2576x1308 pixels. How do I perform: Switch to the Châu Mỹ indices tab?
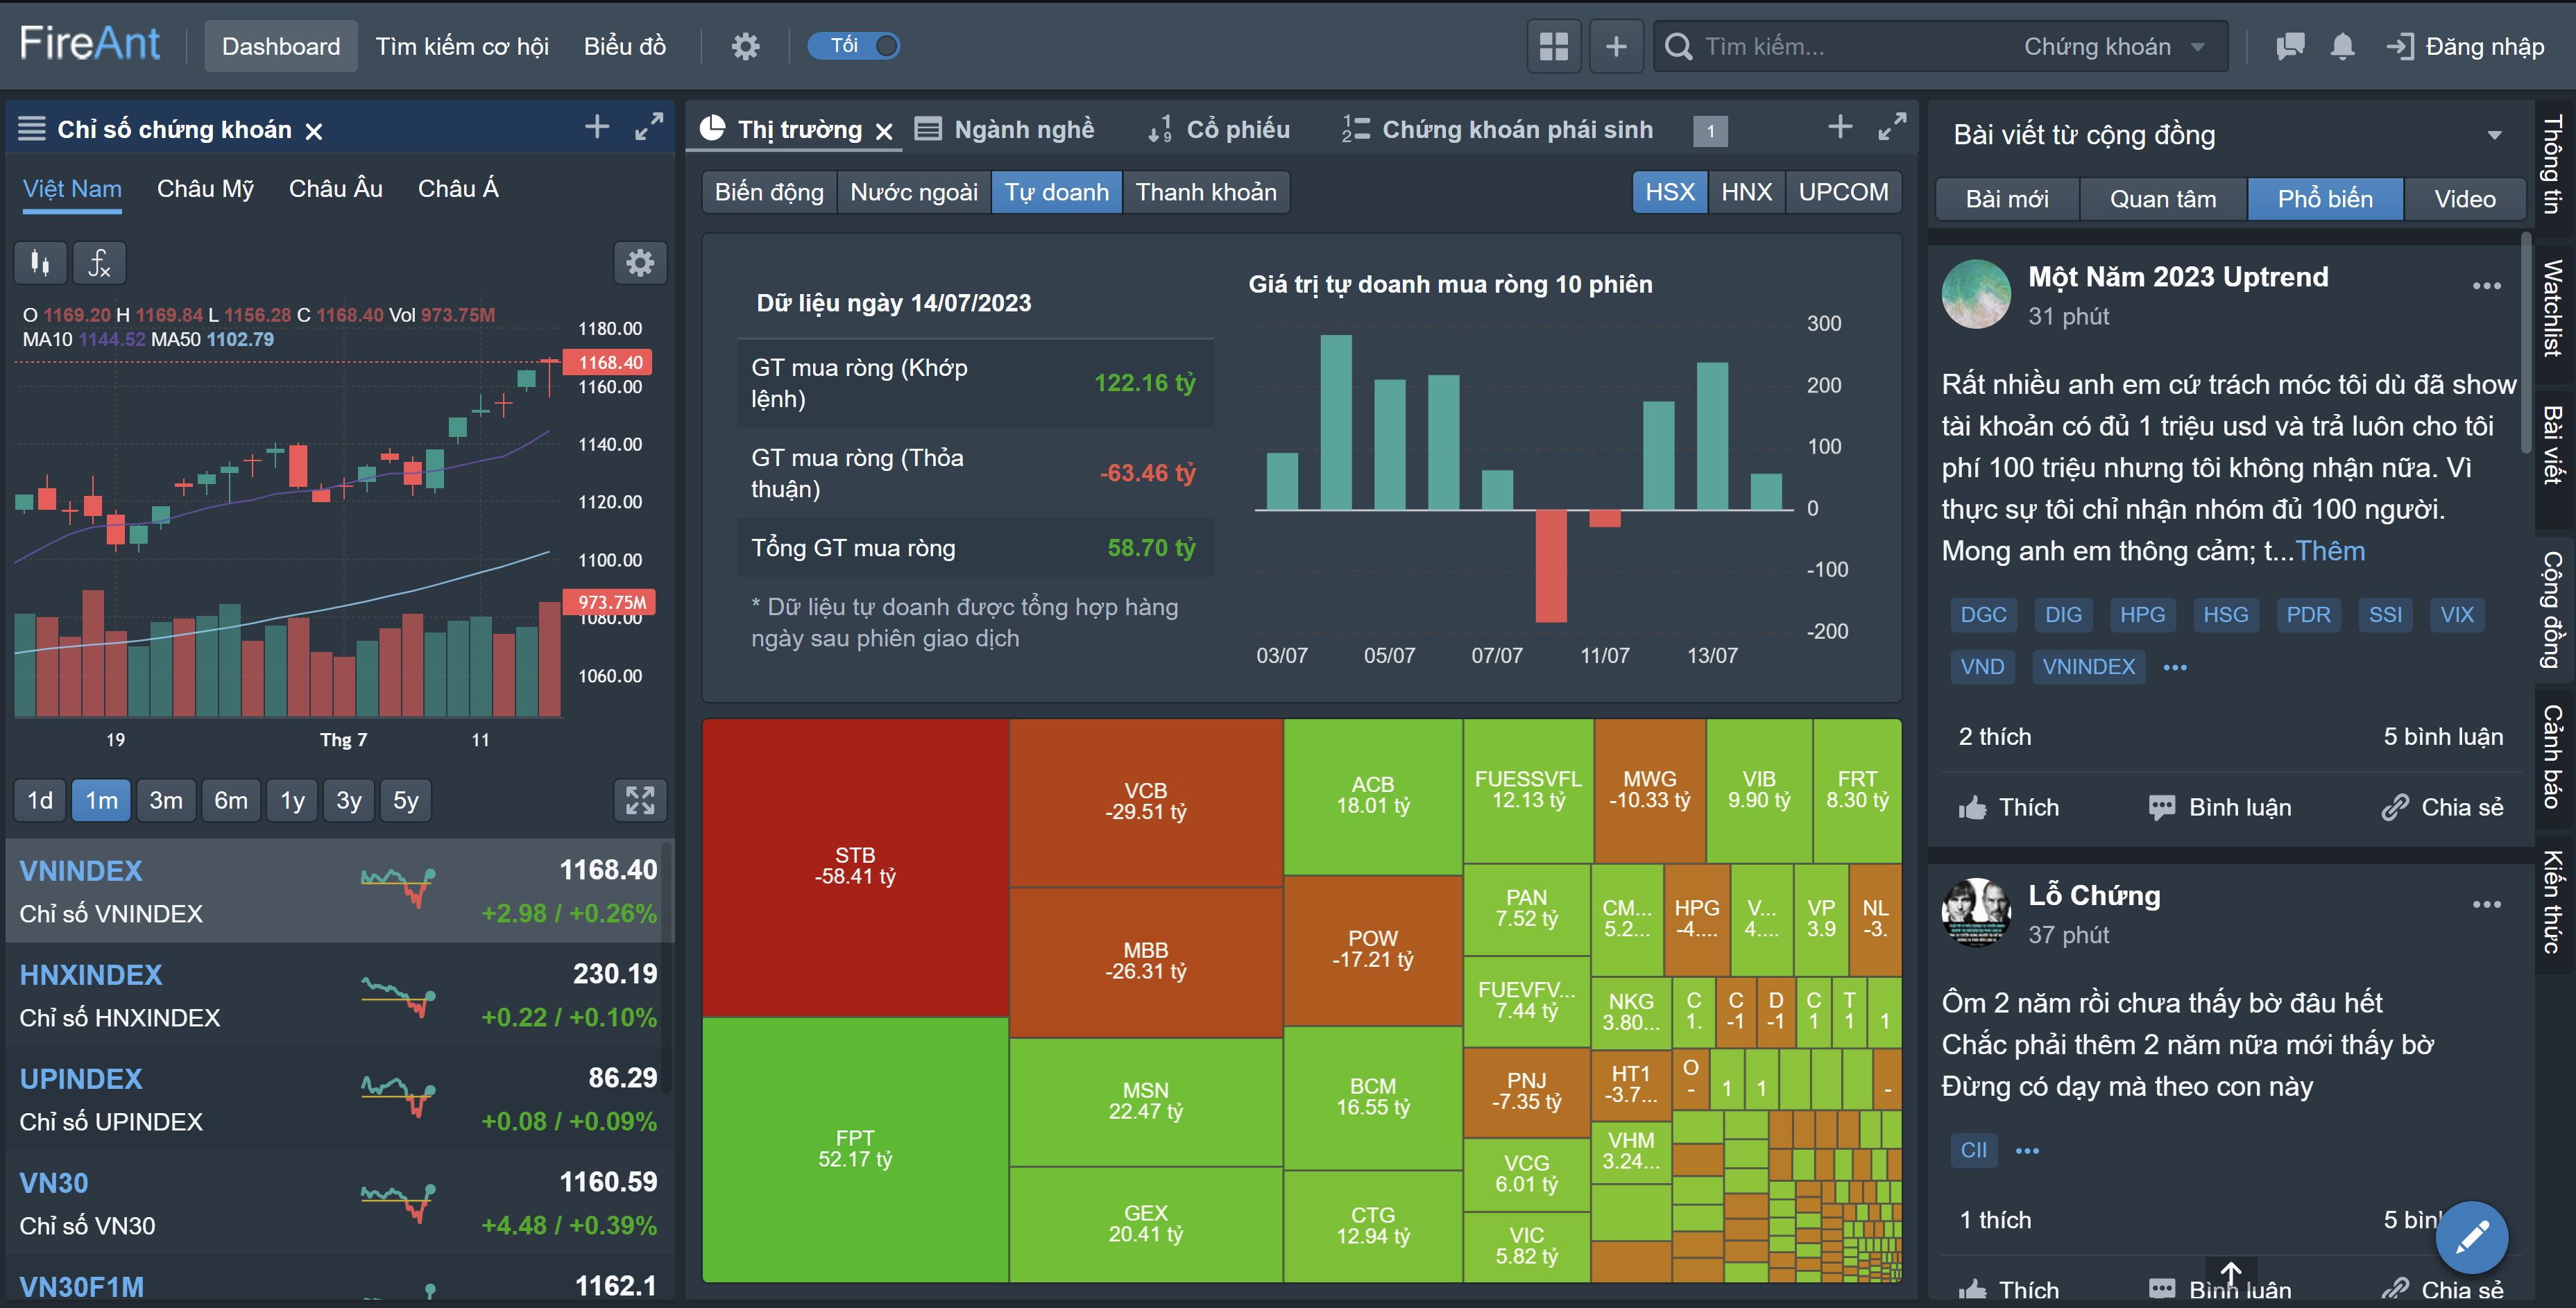tap(205, 189)
